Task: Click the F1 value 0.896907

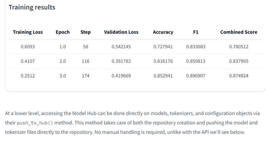Action: pyautogui.click(x=196, y=76)
